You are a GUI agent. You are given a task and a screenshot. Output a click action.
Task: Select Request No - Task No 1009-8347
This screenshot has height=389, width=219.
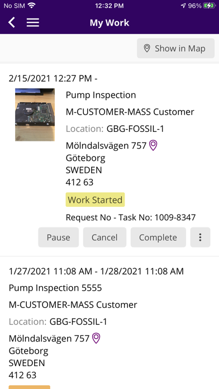[131, 217]
